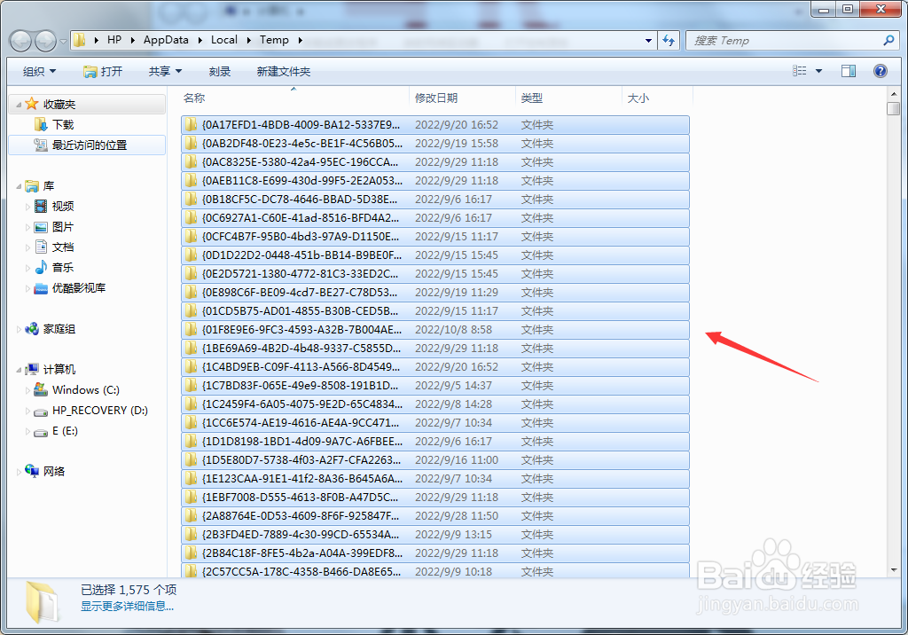The height and width of the screenshot is (635, 908).
Task: Select HP in the address breadcrumb
Action: point(114,40)
